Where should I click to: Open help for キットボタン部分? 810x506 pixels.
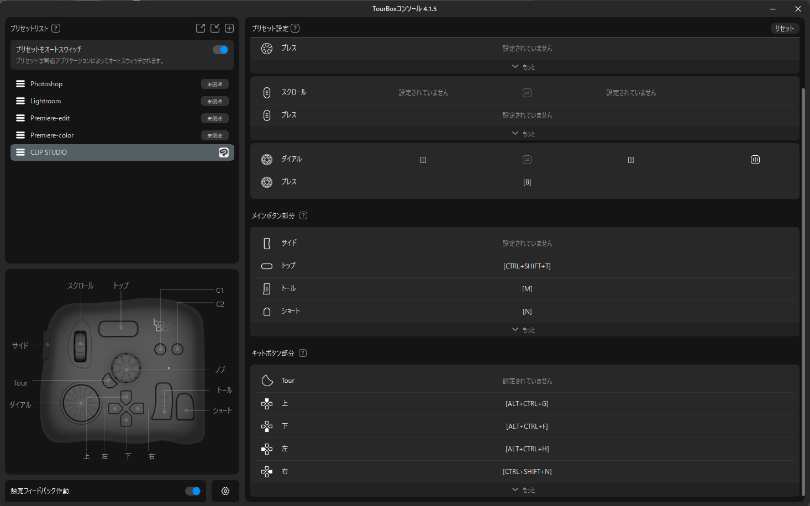click(x=303, y=353)
